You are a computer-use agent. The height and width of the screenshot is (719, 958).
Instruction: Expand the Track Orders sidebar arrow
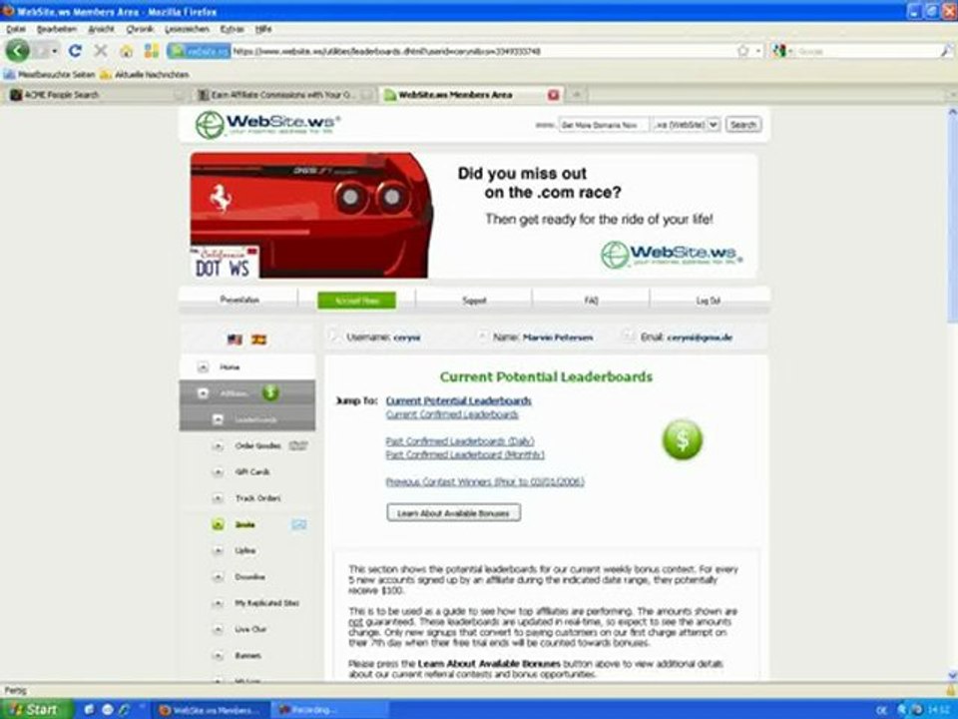click(218, 498)
